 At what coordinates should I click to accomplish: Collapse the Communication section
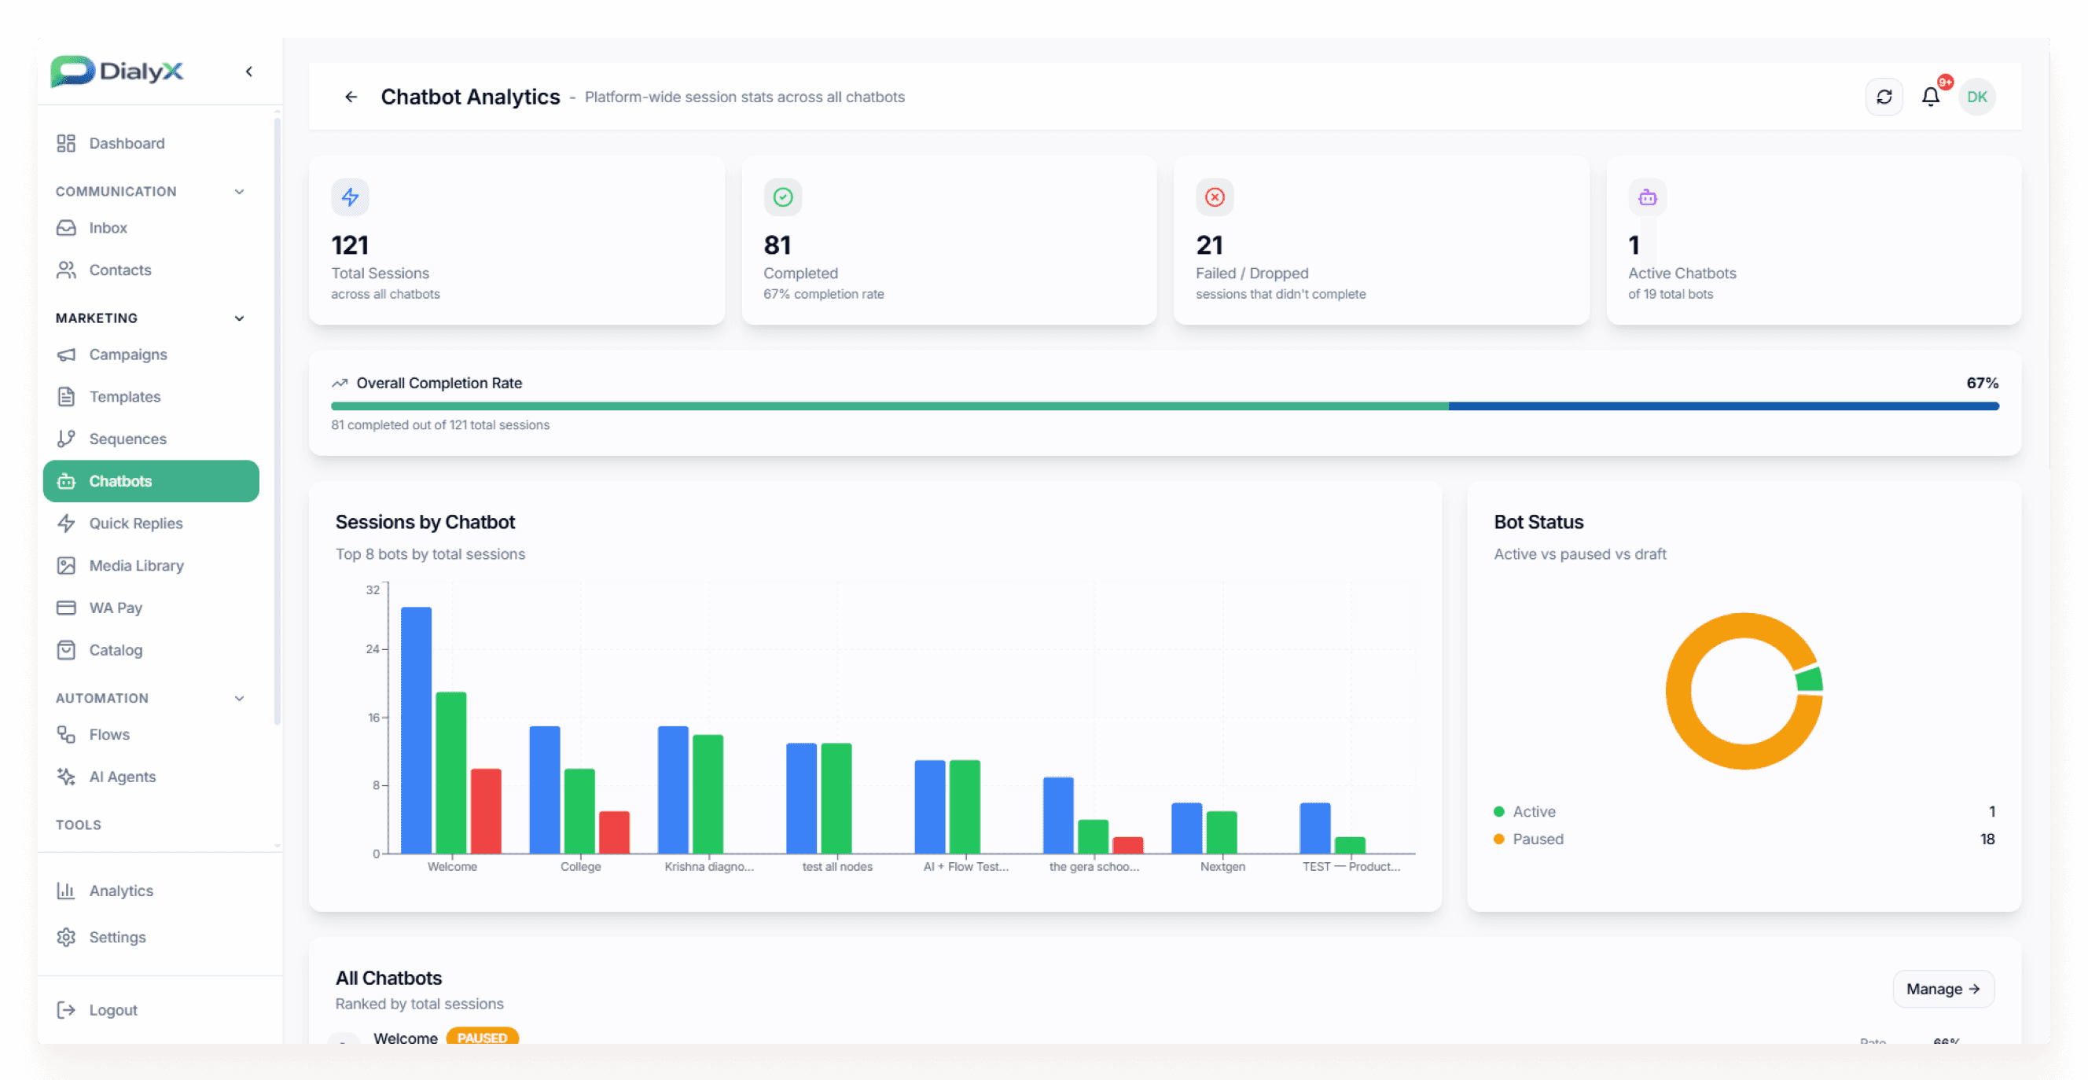(x=239, y=191)
